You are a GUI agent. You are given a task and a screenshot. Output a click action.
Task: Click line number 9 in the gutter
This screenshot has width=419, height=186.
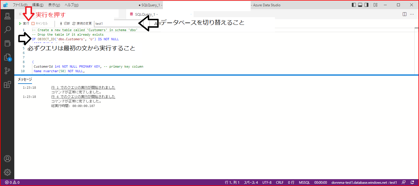[x=23, y=66]
